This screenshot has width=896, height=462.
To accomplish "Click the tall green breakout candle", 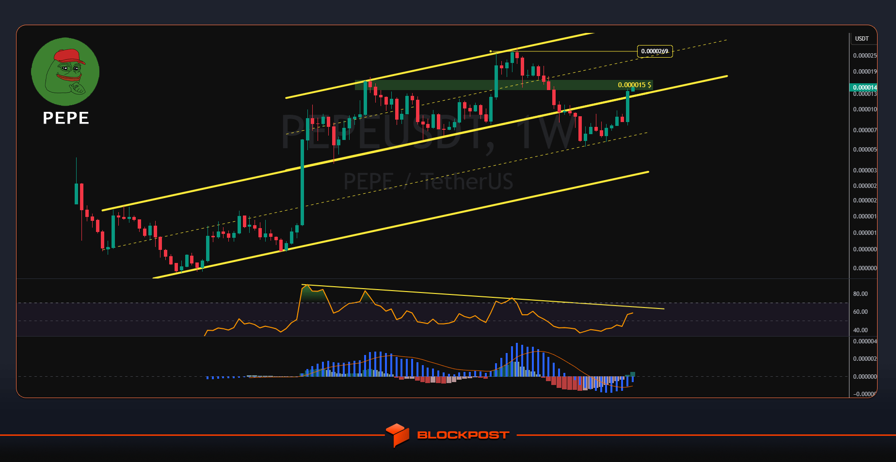I will [302, 183].
